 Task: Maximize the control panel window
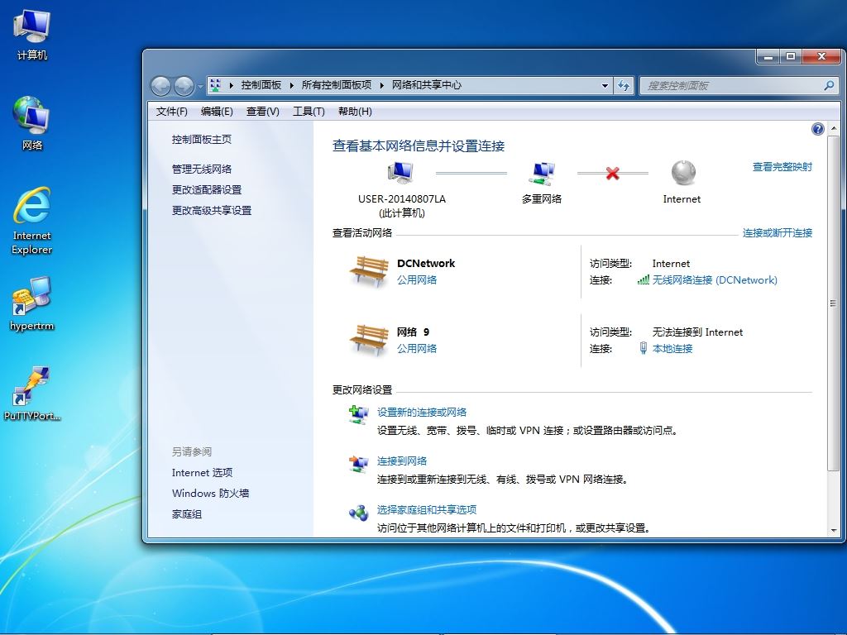[790, 56]
